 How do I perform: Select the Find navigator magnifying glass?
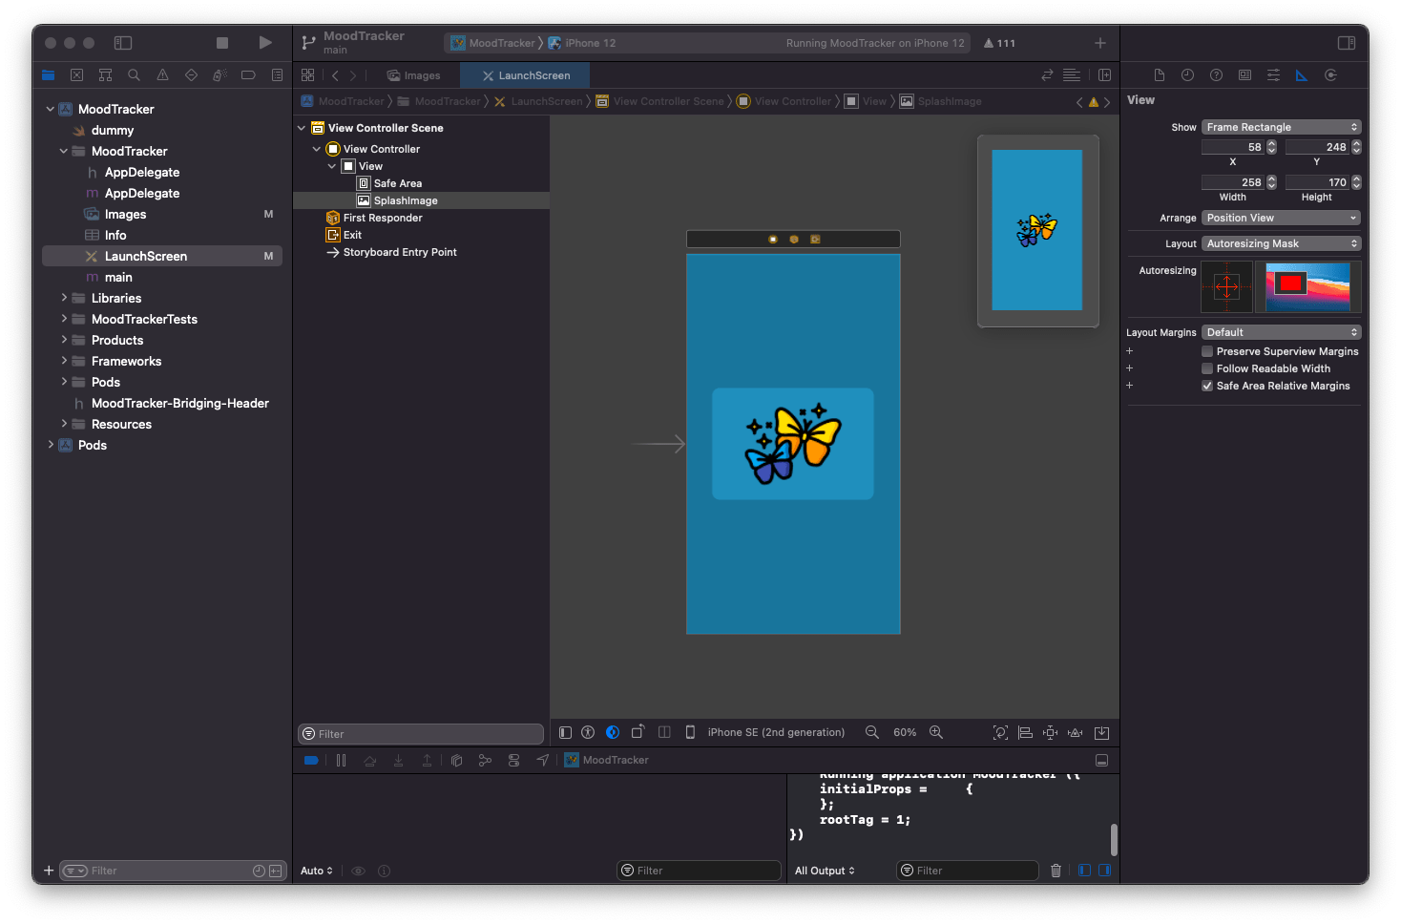pos(134,74)
